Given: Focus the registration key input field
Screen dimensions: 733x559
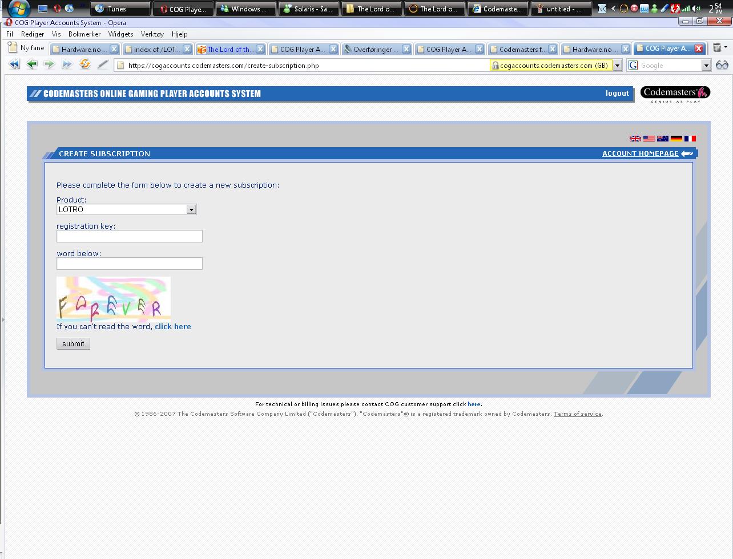Looking at the screenshot, I should (130, 236).
